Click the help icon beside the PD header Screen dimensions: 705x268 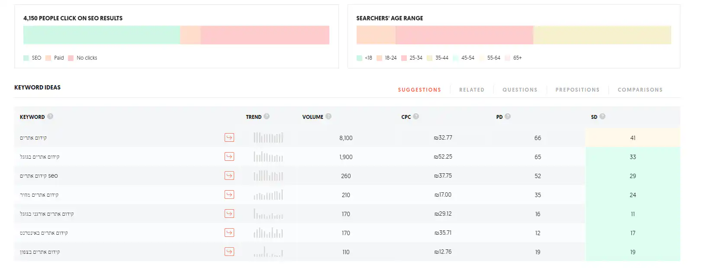[508, 116]
